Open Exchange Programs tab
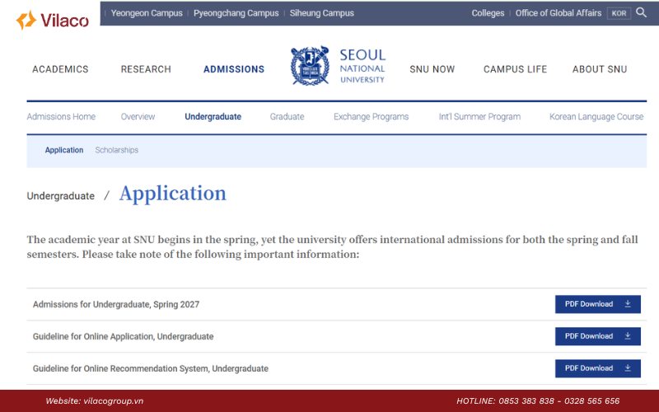Screen dimensions: 659x412 (x=371, y=116)
